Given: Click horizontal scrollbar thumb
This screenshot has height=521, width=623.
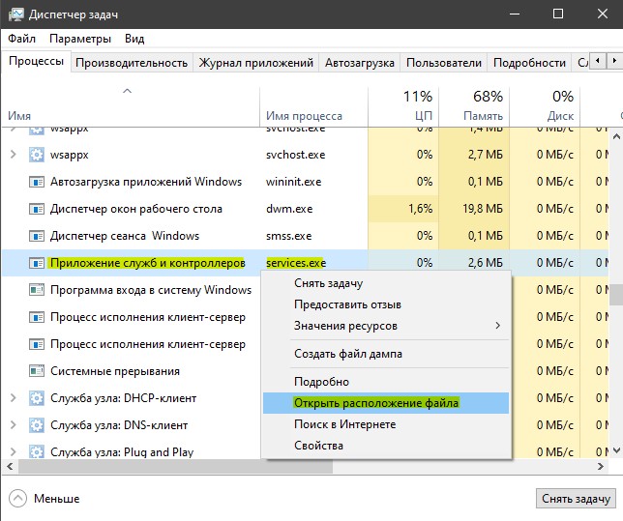Looking at the screenshot, I should coord(175,466).
